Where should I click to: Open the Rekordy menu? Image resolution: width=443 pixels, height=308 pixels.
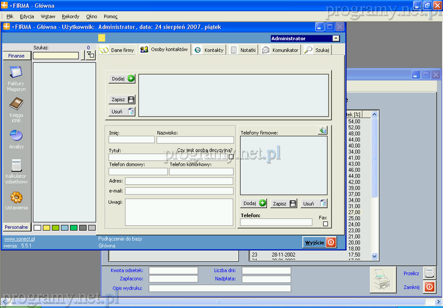[x=70, y=16]
